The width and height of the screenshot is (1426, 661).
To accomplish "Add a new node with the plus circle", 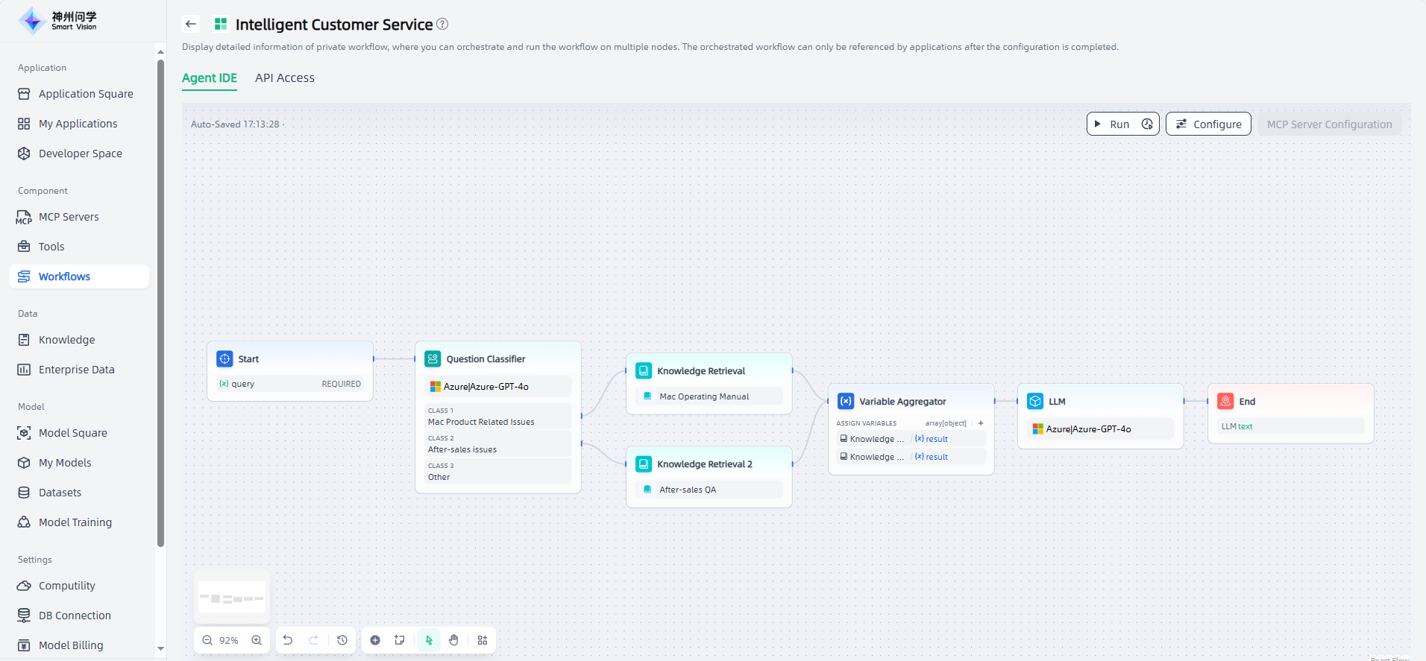I will click(375, 640).
